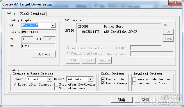Image resolution: width=184 pixels, height=107 pixels.
Task: Open the Debug Adapter Options button
Action: click(x=44, y=54)
